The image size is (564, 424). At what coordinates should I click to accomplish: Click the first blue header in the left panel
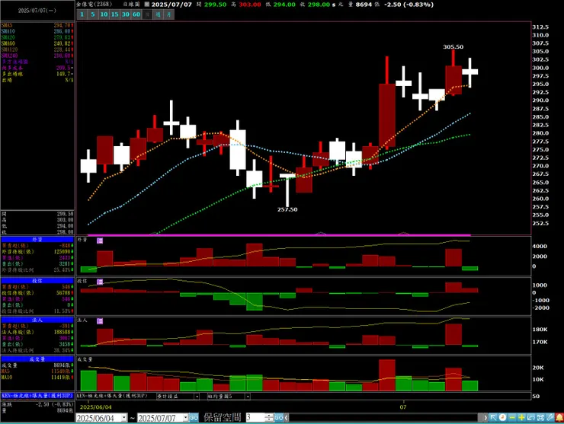(37, 240)
